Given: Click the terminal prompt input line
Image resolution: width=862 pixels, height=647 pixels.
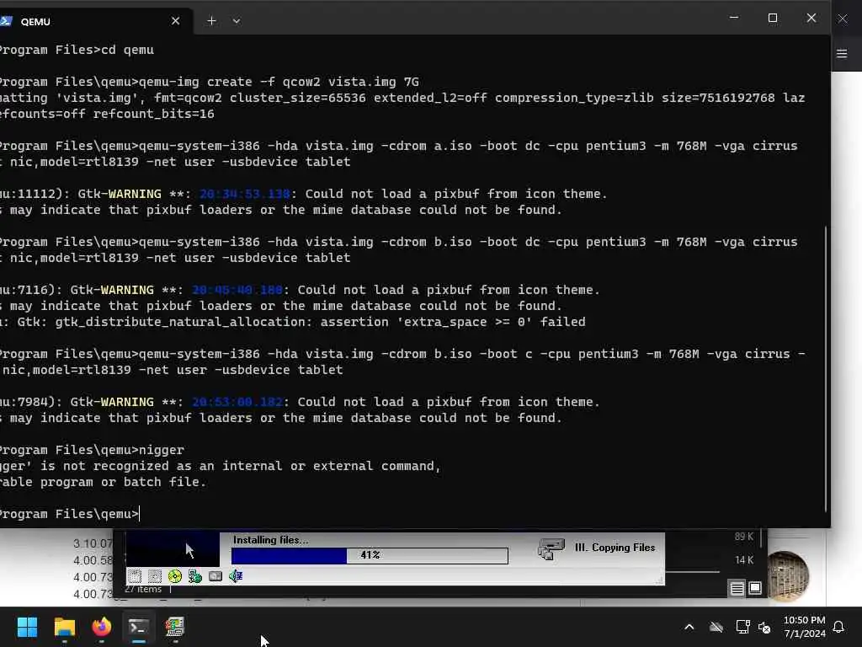Looking at the screenshot, I should (70, 514).
